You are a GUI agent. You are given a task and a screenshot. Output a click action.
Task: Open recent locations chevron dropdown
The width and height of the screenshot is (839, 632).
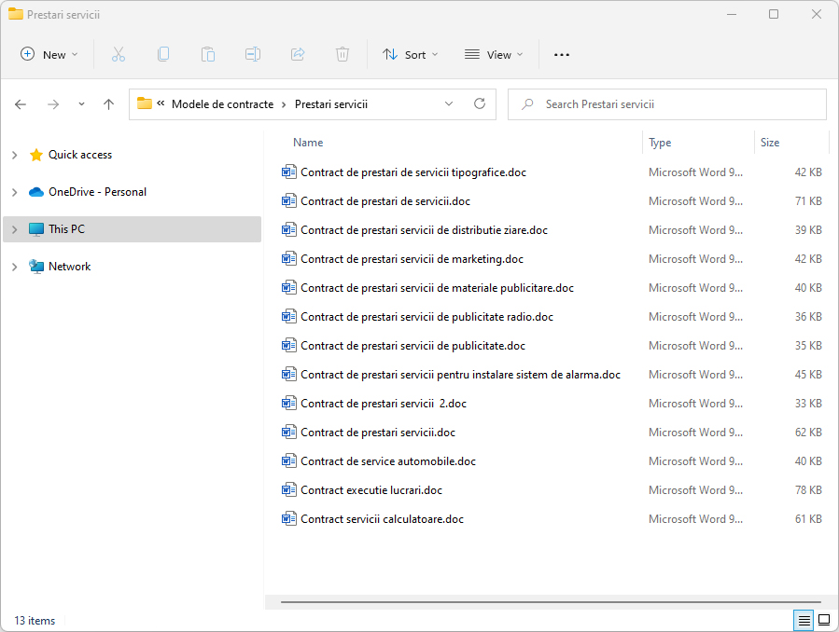click(81, 104)
